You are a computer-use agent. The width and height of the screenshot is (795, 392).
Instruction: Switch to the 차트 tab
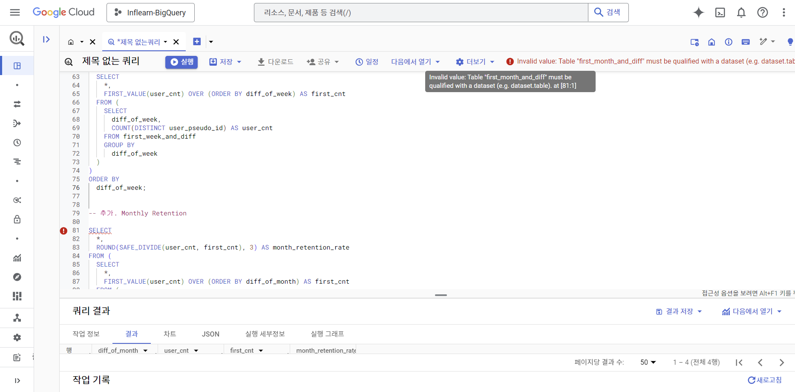170,334
